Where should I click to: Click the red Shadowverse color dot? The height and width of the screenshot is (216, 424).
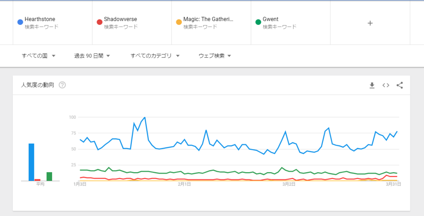tap(99, 22)
